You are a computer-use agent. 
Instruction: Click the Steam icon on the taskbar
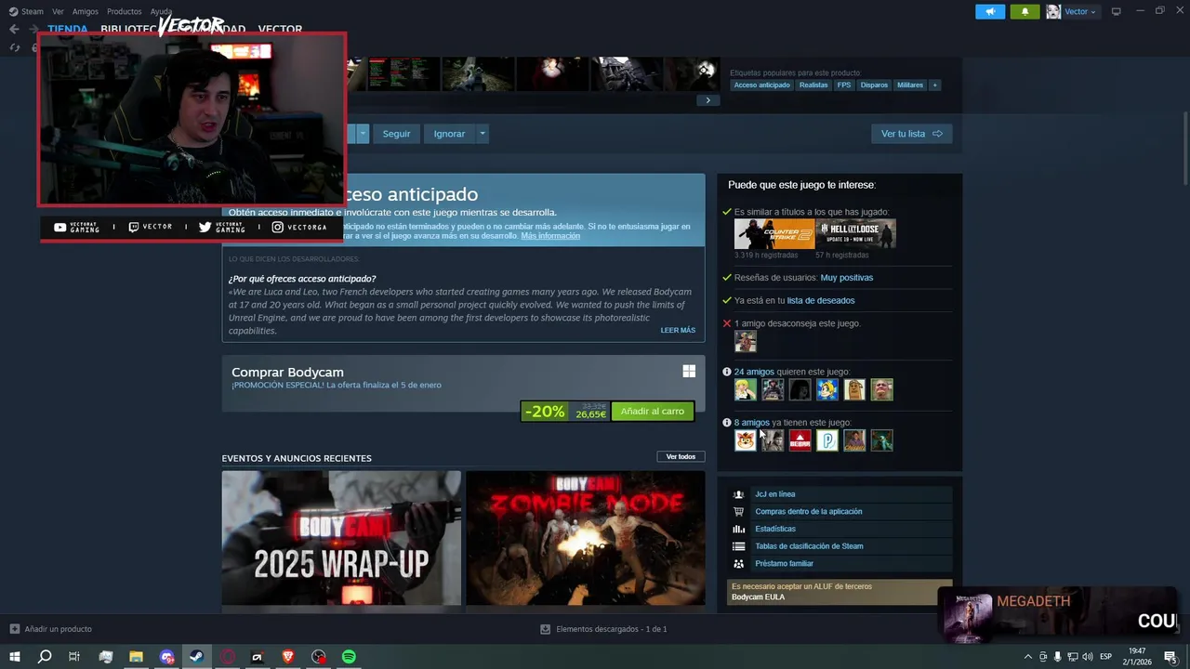pos(196,657)
